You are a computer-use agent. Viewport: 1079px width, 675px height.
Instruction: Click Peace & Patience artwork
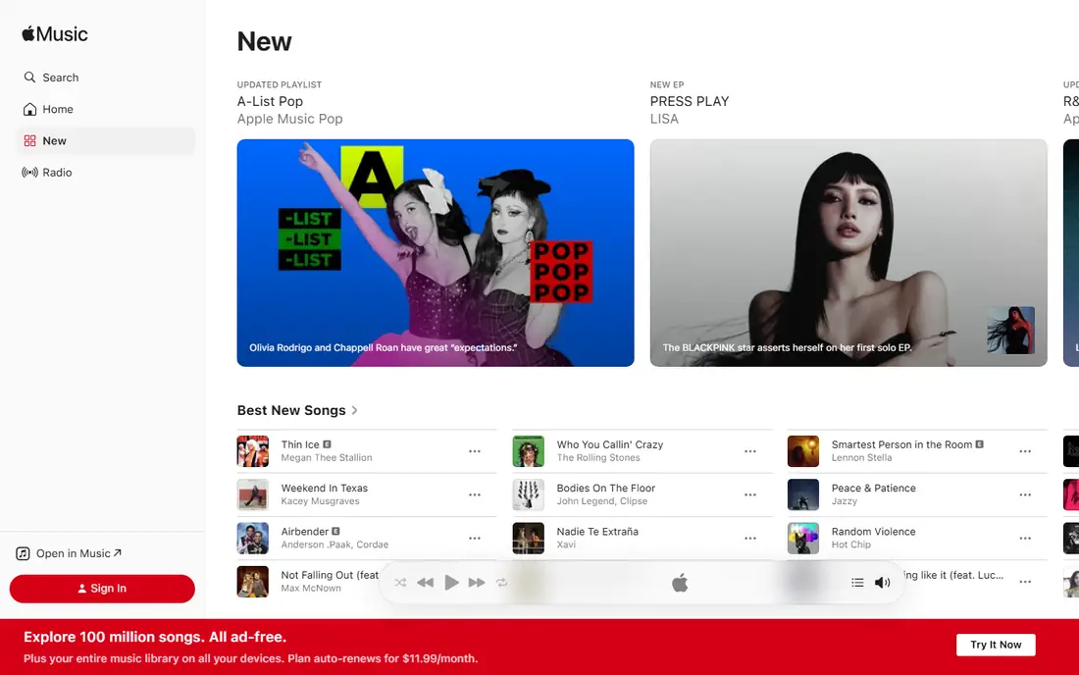(803, 494)
